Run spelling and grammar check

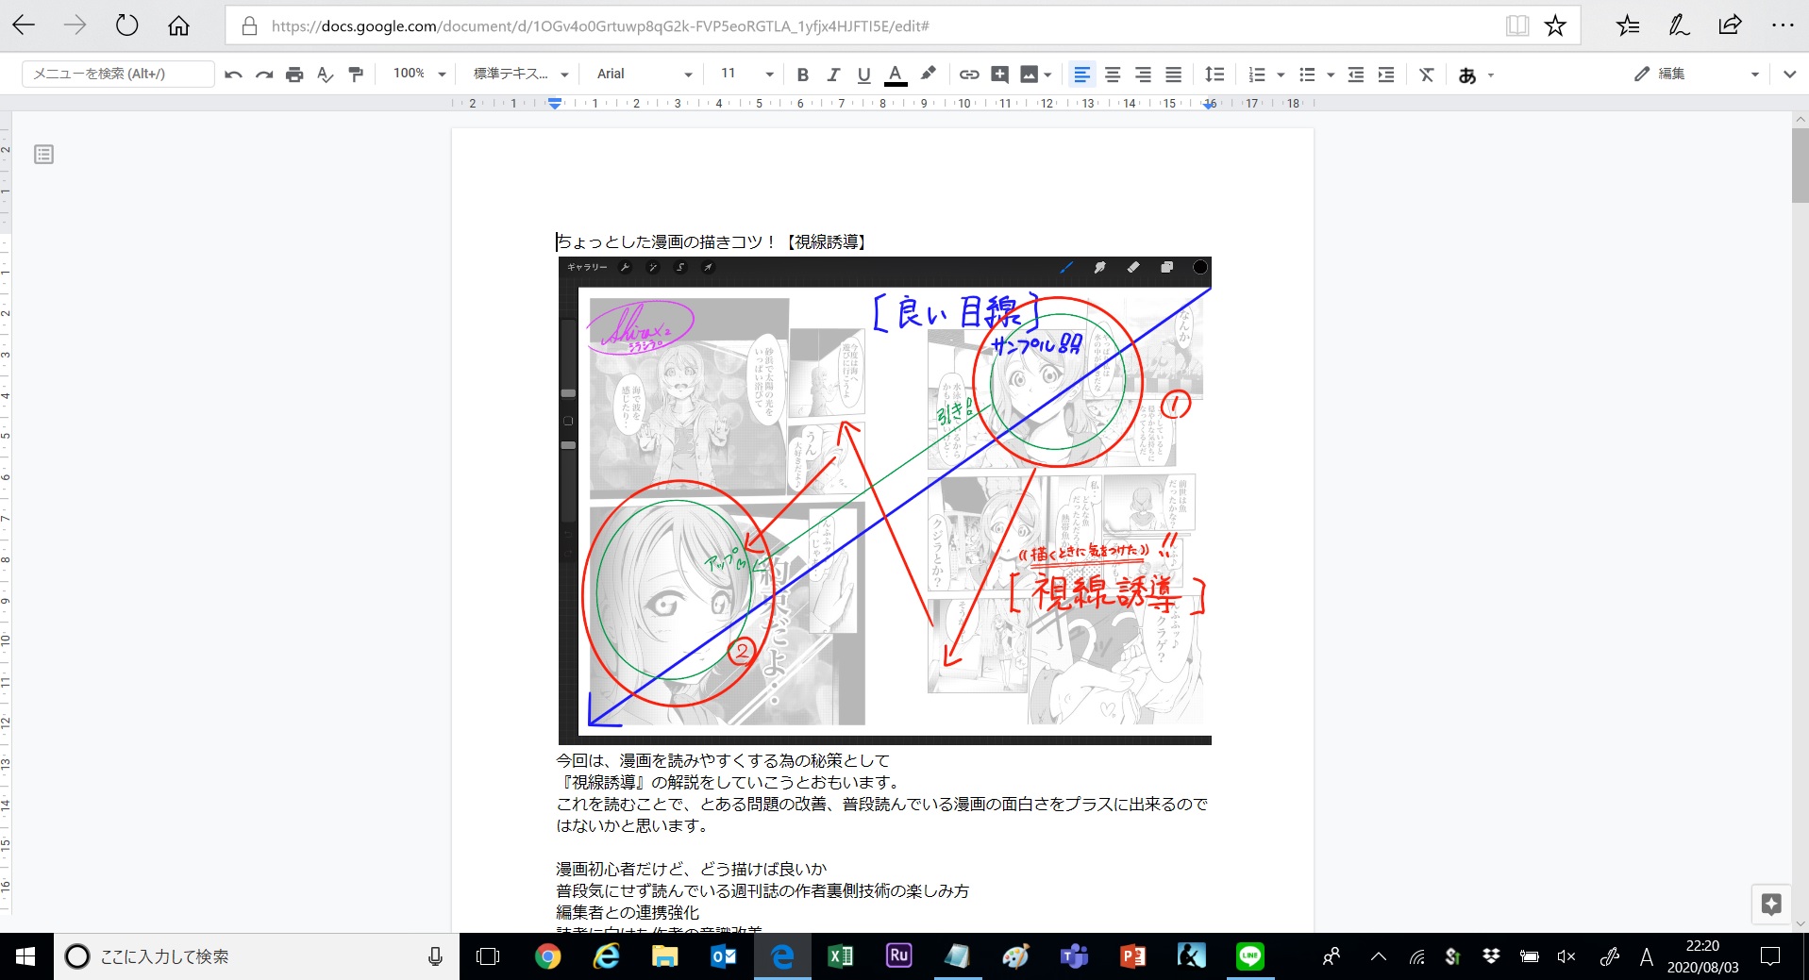click(x=326, y=75)
